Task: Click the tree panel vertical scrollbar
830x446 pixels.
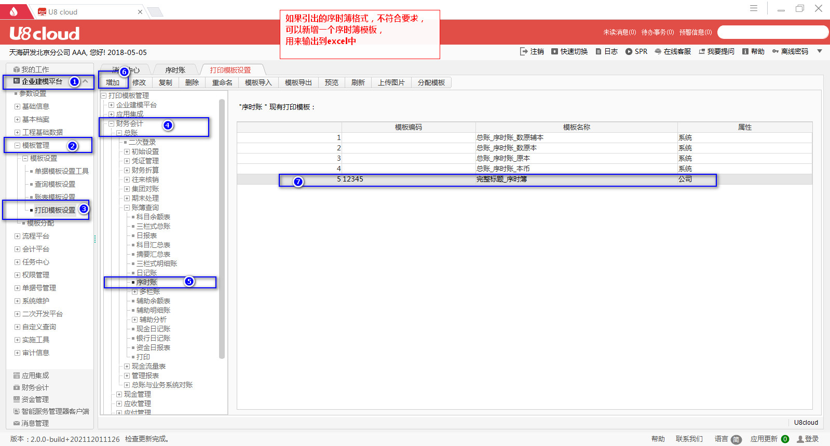Action: pyautogui.click(x=222, y=228)
